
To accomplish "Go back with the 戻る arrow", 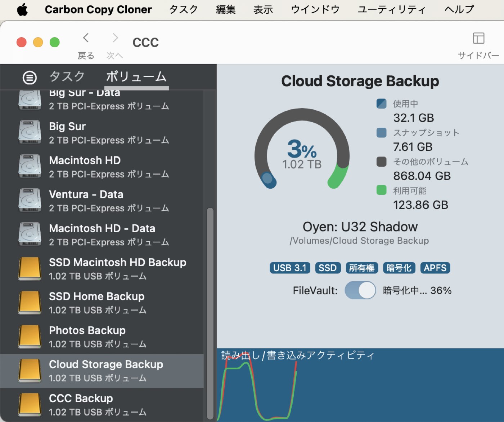I will pyautogui.click(x=86, y=38).
